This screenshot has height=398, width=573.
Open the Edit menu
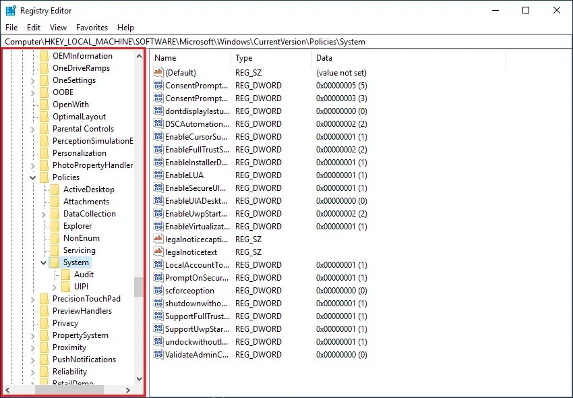(34, 28)
